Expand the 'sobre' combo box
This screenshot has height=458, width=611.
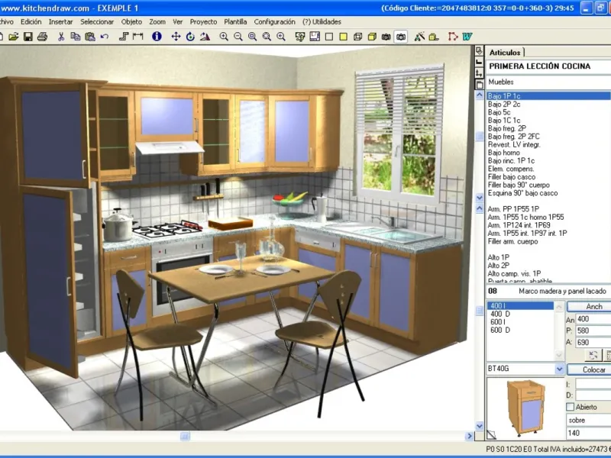click(x=588, y=421)
